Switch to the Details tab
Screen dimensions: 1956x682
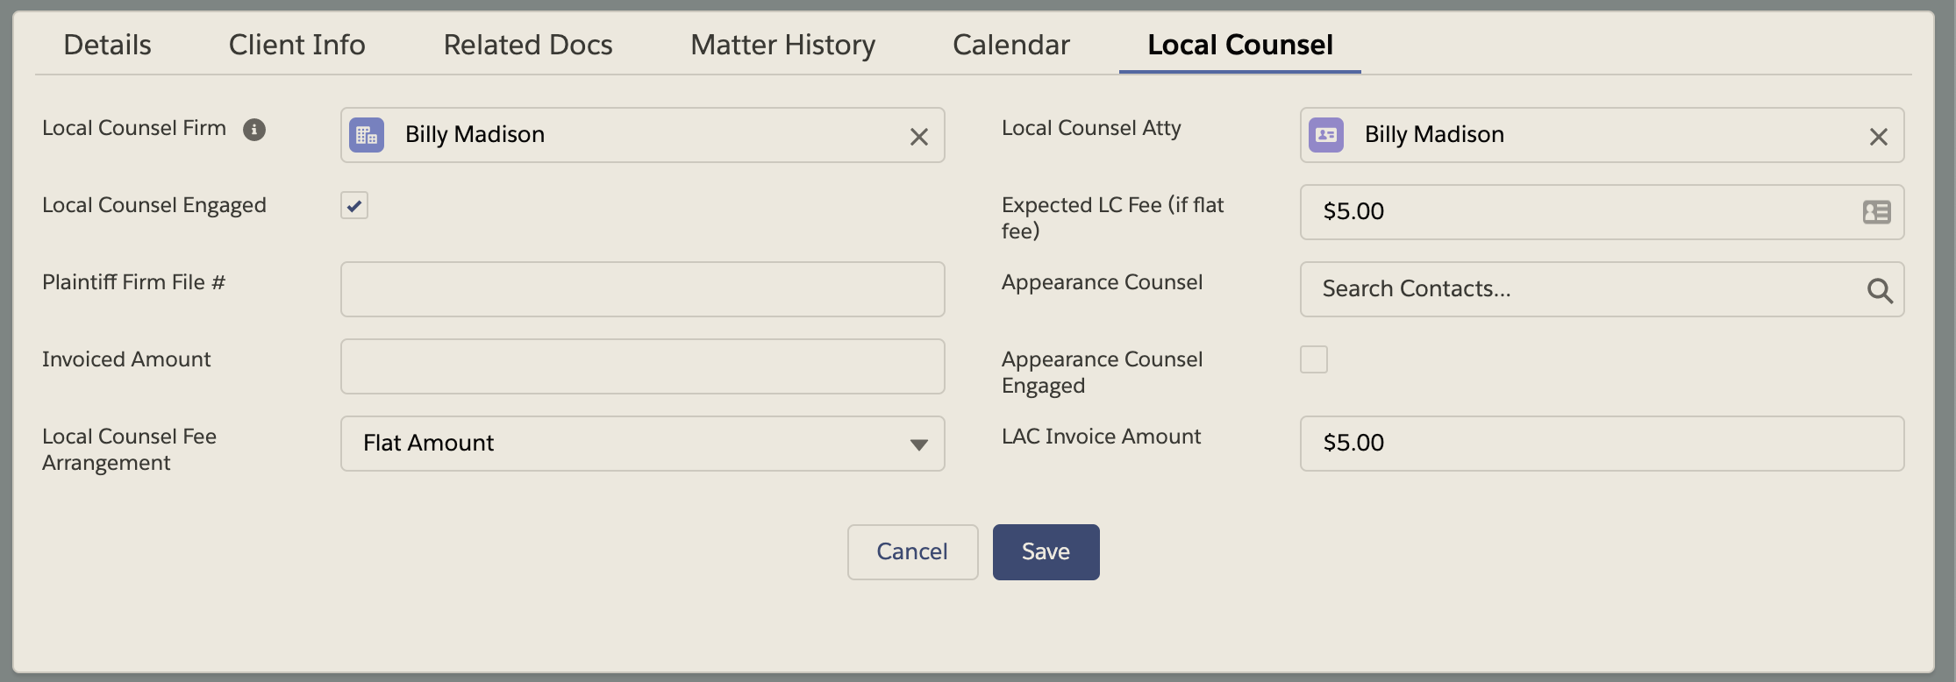[107, 45]
